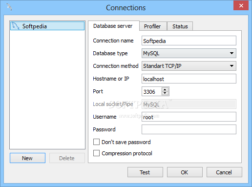The image size is (252, 187).
Task: Focus the empty Password field
Action: [189, 129]
